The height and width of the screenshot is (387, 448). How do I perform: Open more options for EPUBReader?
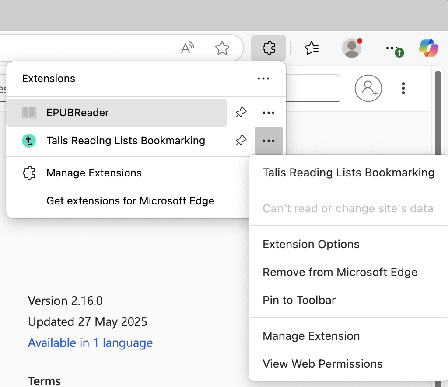tap(269, 112)
